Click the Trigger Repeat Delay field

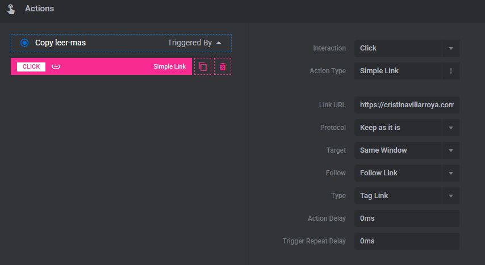coord(407,241)
